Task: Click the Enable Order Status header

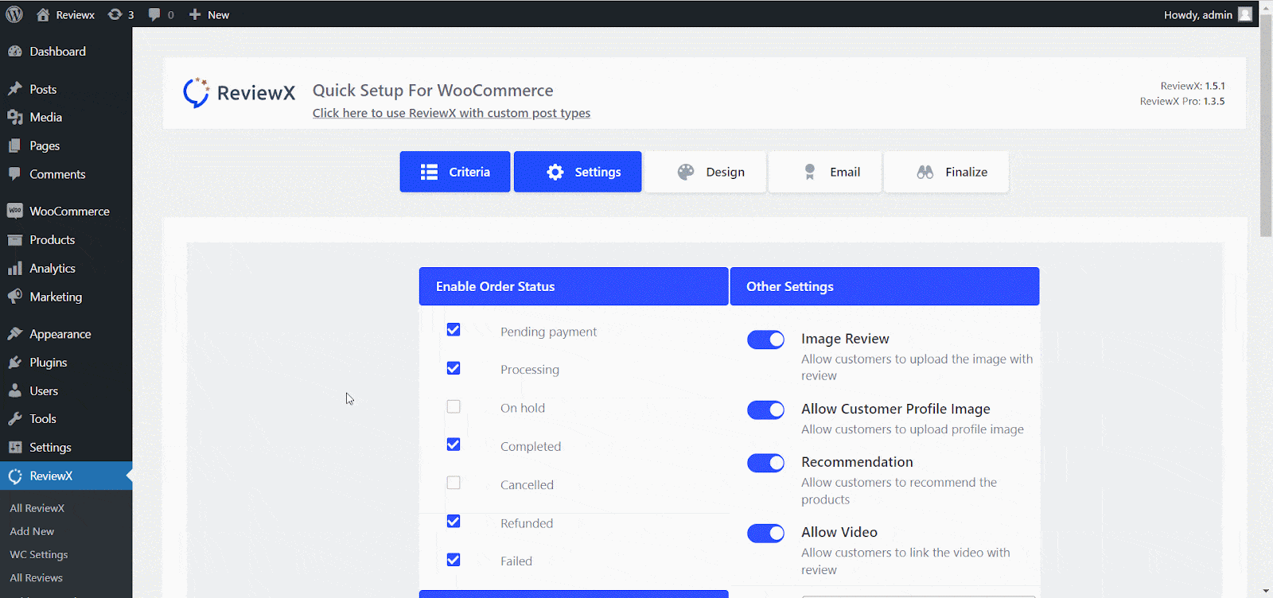Action: [x=574, y=286]
